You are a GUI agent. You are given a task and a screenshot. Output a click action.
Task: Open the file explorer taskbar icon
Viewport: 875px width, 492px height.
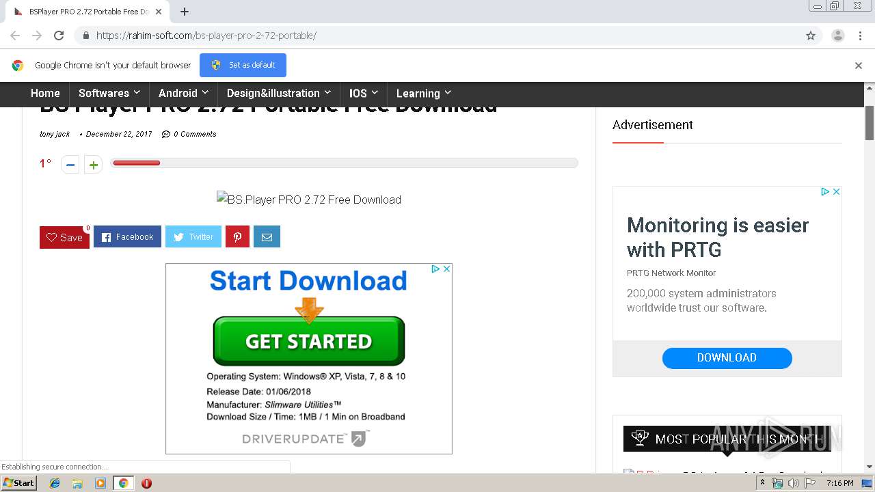77,483
